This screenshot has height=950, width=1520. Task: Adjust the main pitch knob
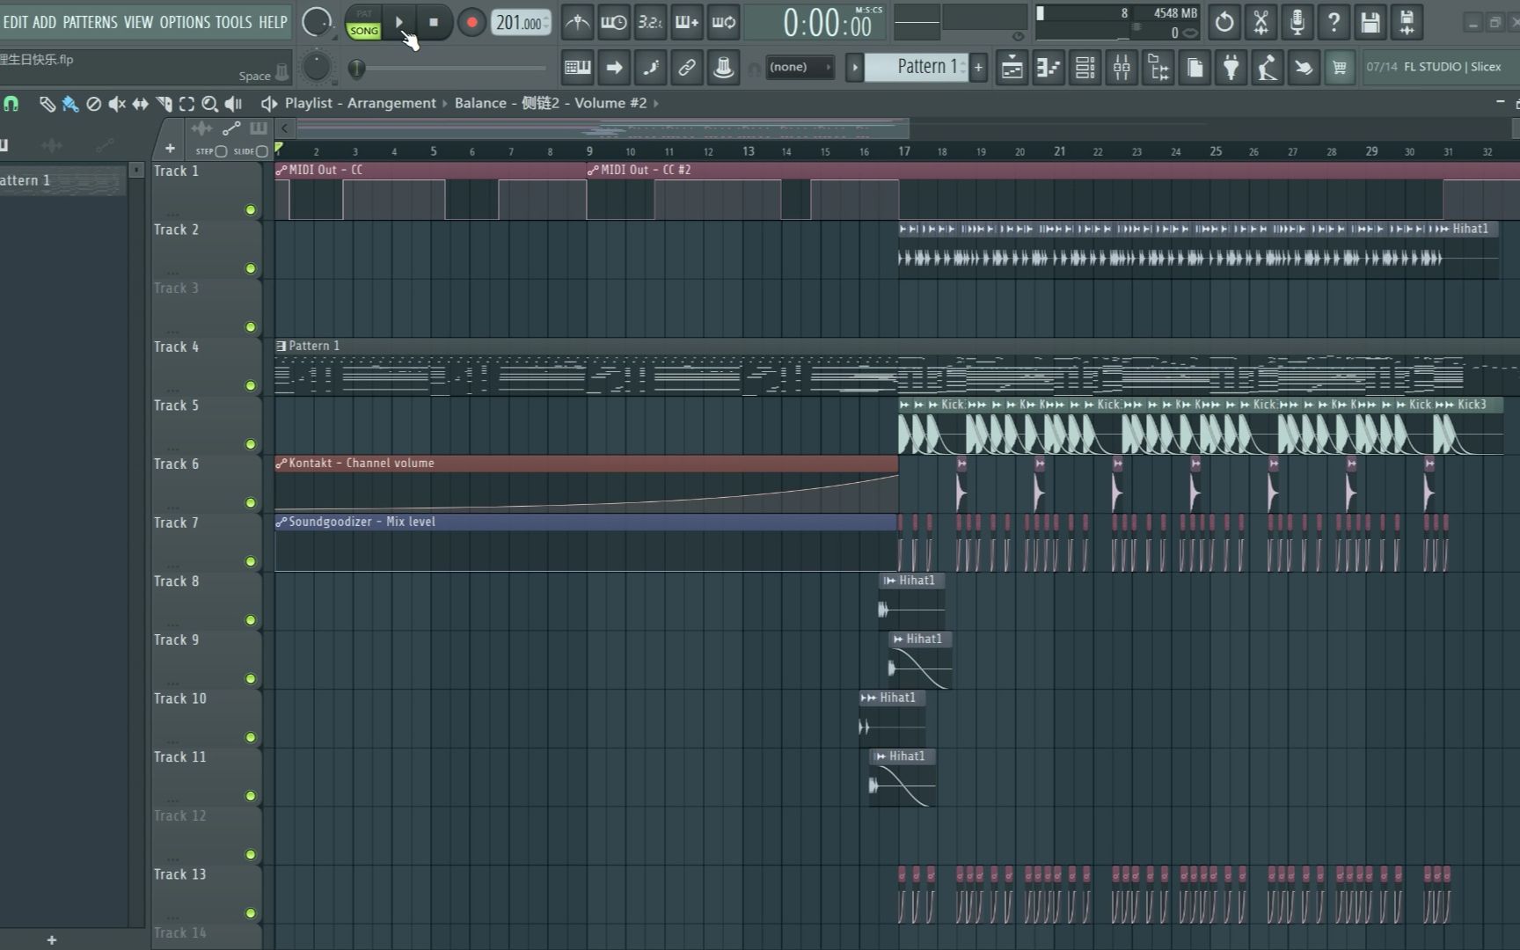coord(317,67)
